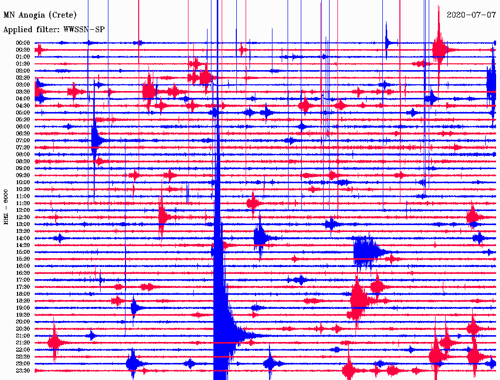Viewport: 500px width, 380px height.
Task: Click the '14:00' time row label
Action: 23,238
